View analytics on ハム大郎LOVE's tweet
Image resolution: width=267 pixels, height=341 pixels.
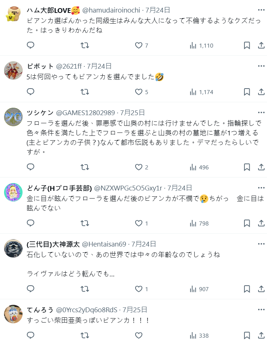pos(201,45)
